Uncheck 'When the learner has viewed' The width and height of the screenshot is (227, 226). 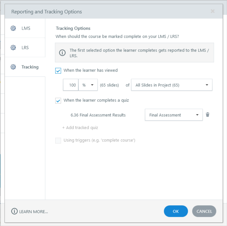pos(58,71)
